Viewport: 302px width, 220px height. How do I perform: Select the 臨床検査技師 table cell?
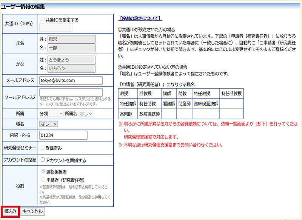[206, 104]
